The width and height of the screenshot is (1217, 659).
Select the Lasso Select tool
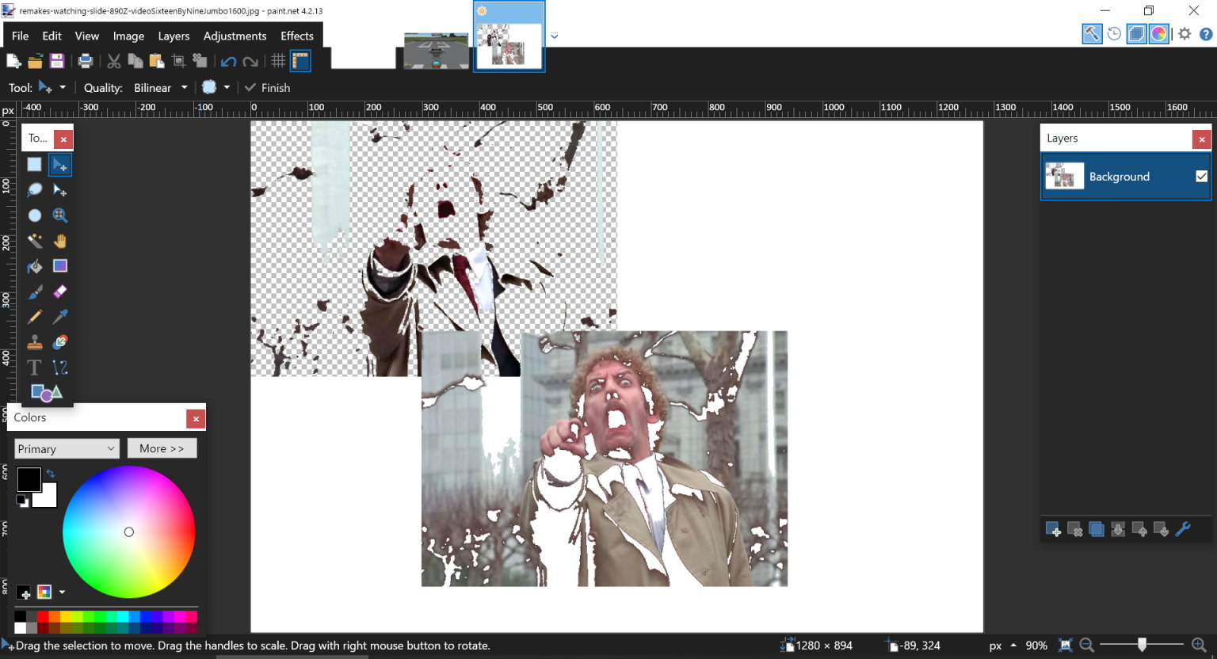point(34,190)
